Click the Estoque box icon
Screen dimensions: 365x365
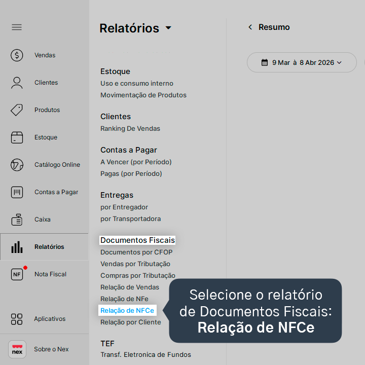click(x=17, y=137)
